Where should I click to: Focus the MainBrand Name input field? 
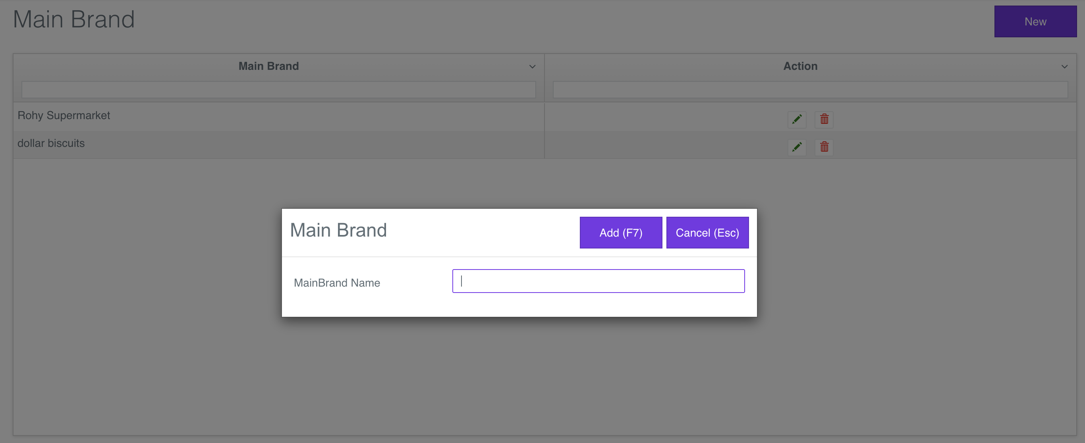coord(598,281)
